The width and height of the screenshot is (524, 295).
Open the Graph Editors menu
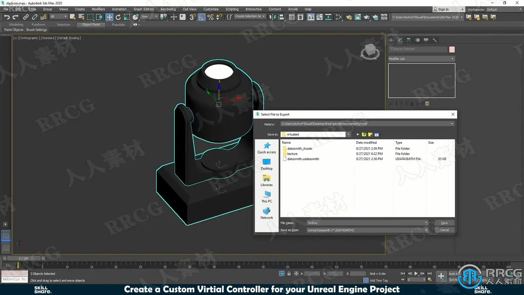click(x=143, y=9)
